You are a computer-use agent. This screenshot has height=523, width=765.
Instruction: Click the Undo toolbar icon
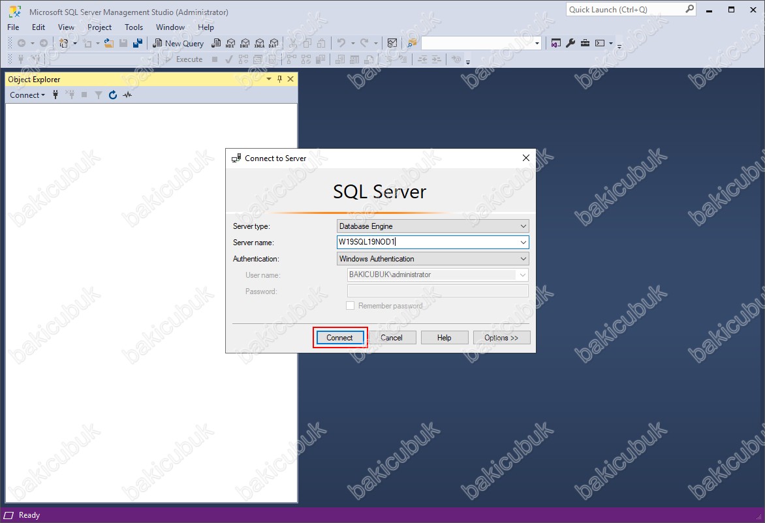point(341,44)
